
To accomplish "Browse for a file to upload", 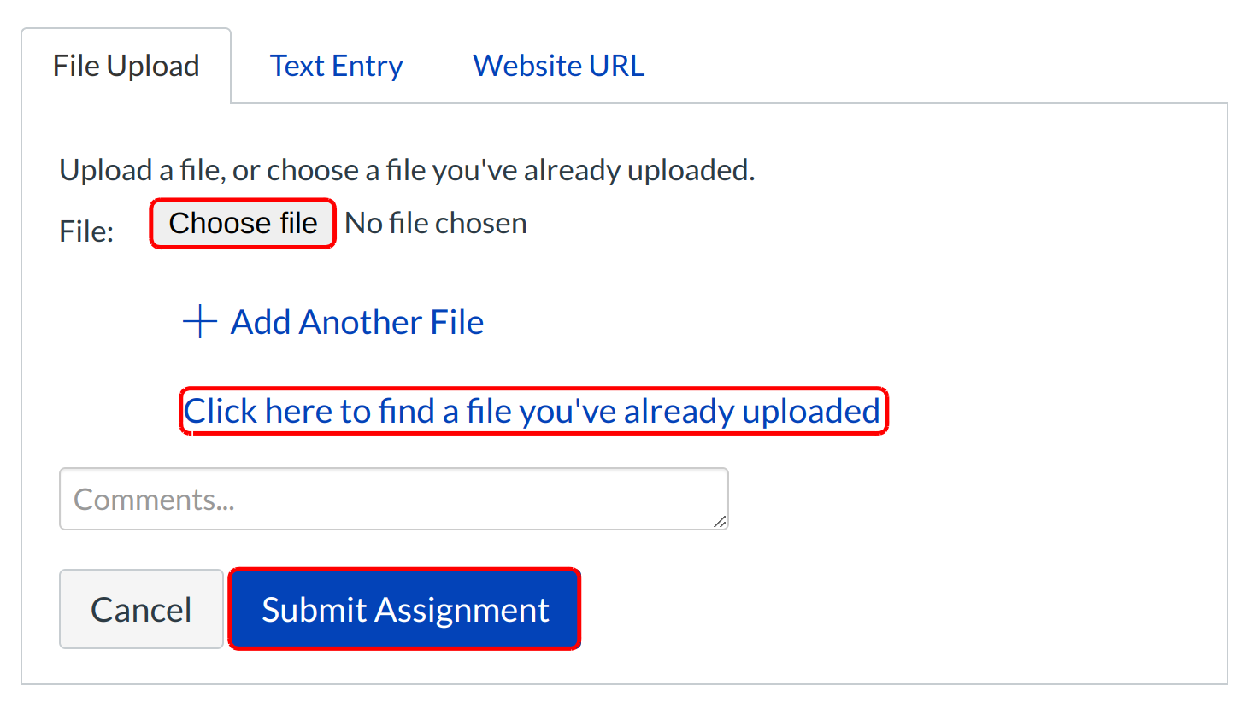I will click(243, 224).
